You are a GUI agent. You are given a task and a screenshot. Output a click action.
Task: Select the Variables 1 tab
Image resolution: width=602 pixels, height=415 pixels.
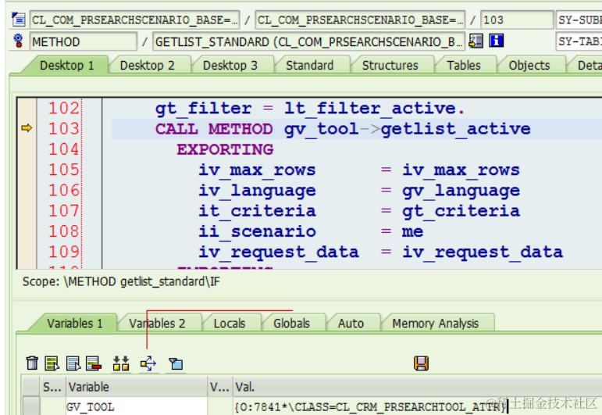(x=75, y=323)
